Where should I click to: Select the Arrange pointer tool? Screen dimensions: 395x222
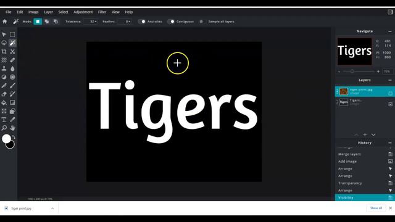4,35
